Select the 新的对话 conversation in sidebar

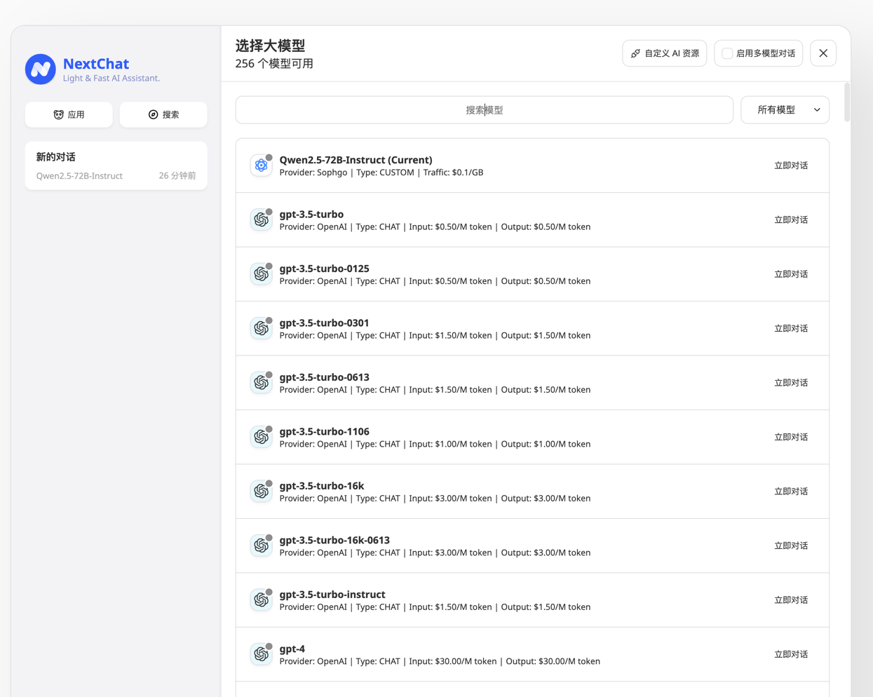(x=116, y=166)
